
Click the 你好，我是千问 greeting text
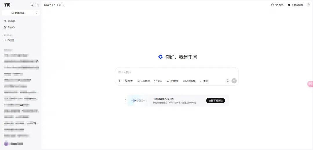(181, 57)
